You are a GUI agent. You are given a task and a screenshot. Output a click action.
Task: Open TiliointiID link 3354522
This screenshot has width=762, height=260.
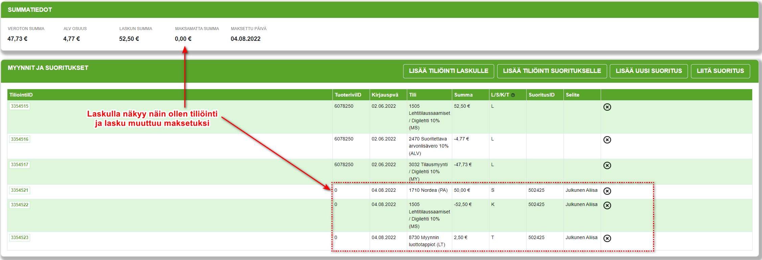(20, 205)
